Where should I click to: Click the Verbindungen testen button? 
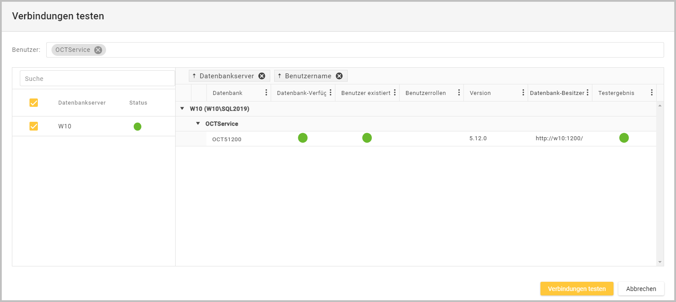pyautogui.click(x=577, y=289)
